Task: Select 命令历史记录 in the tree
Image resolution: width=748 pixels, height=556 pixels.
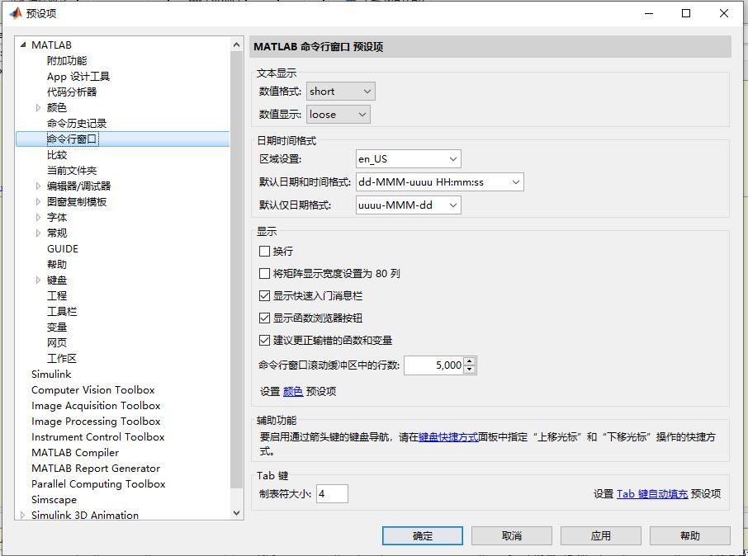Action: (x=77, y=124)
